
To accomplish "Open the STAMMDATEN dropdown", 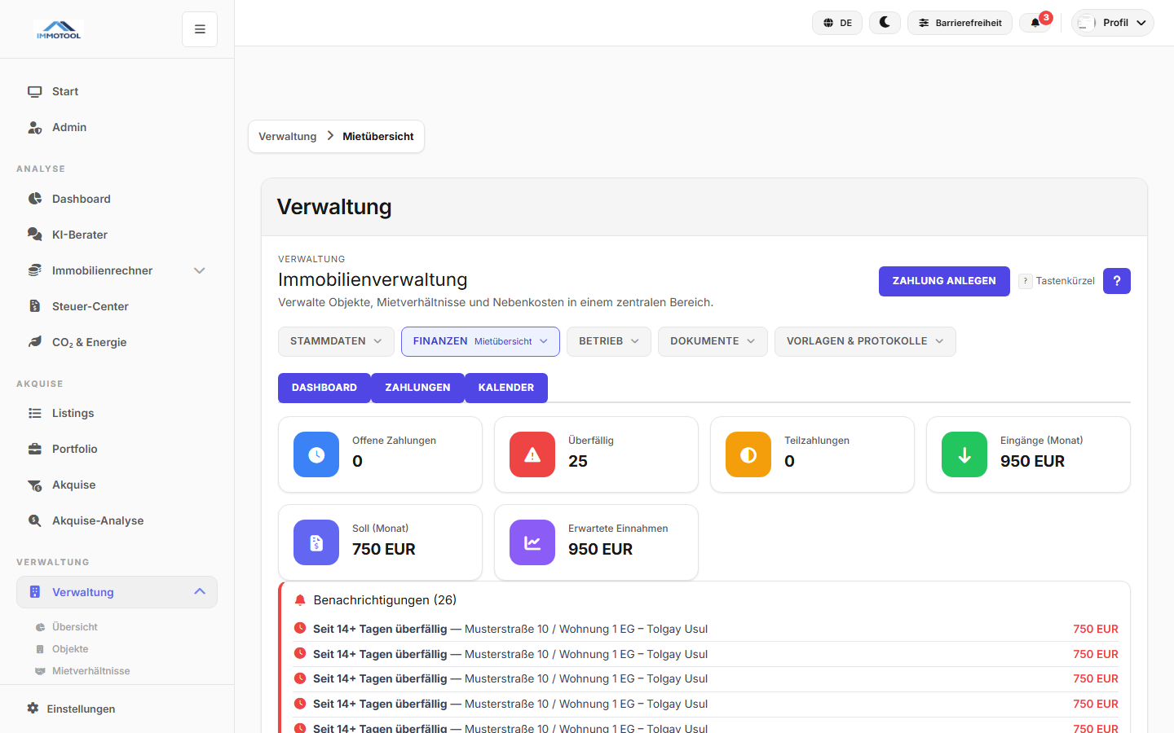I will (336, 340).
